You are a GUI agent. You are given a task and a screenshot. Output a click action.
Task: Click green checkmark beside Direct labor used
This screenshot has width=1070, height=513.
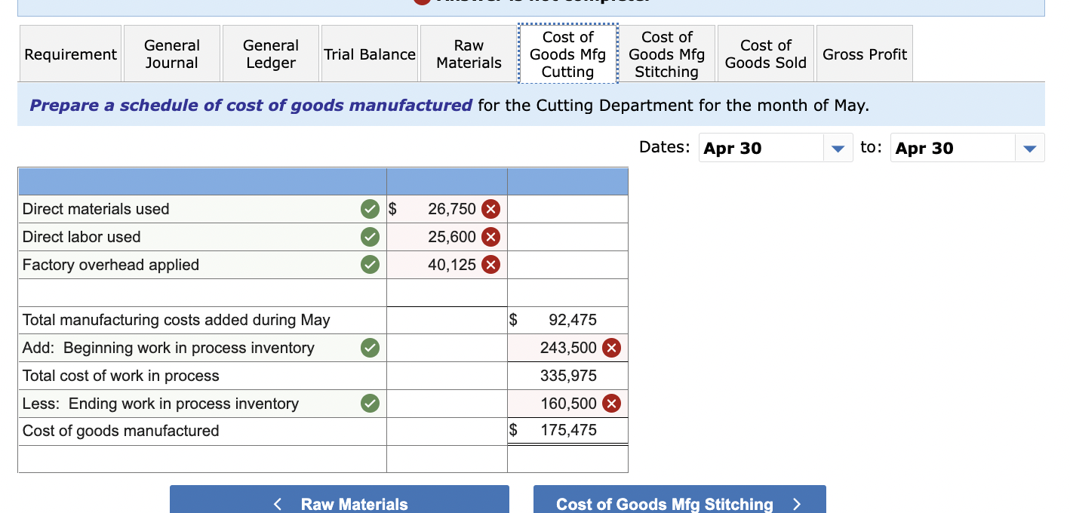point(370,237)
